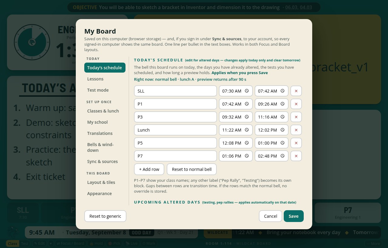Click the P1 row name field

(x=176, y=104)
